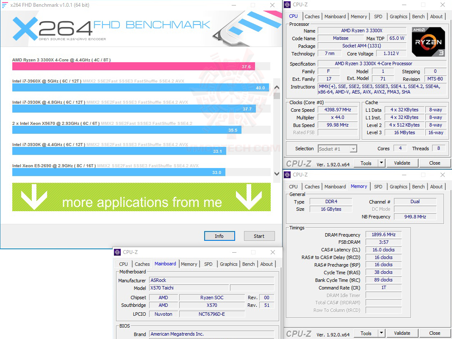Switch to Memory tab in top CPU-Z window

(359, 17)
